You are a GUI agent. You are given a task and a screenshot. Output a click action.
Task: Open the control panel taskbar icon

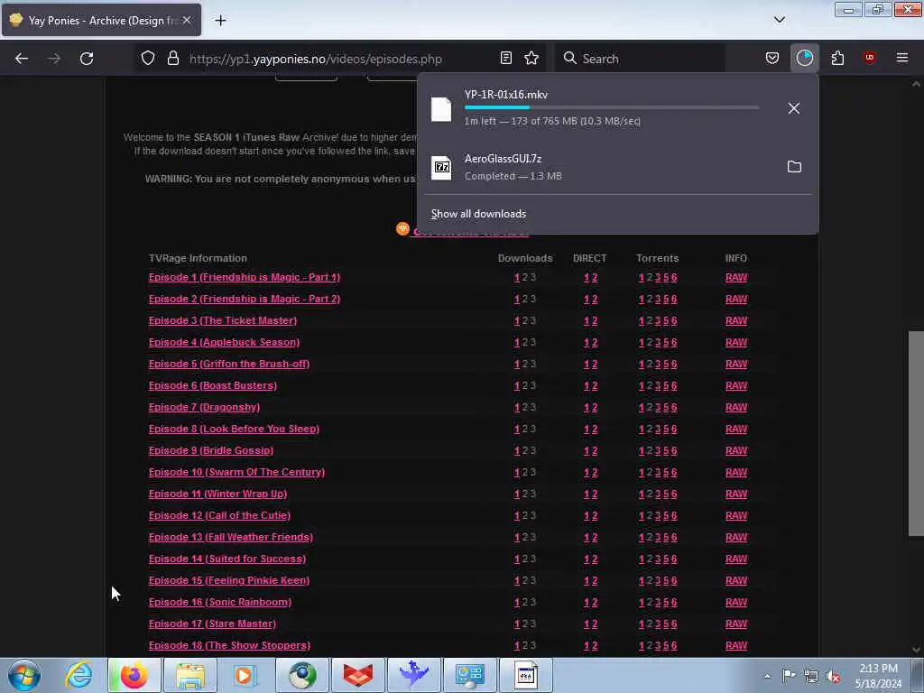coord(469,675)
